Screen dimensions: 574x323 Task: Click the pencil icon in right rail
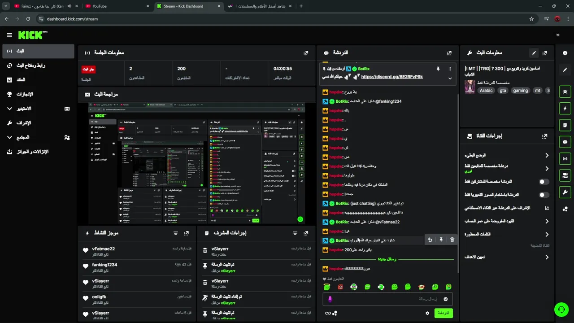pyautogui.click(x=565, y=70)
